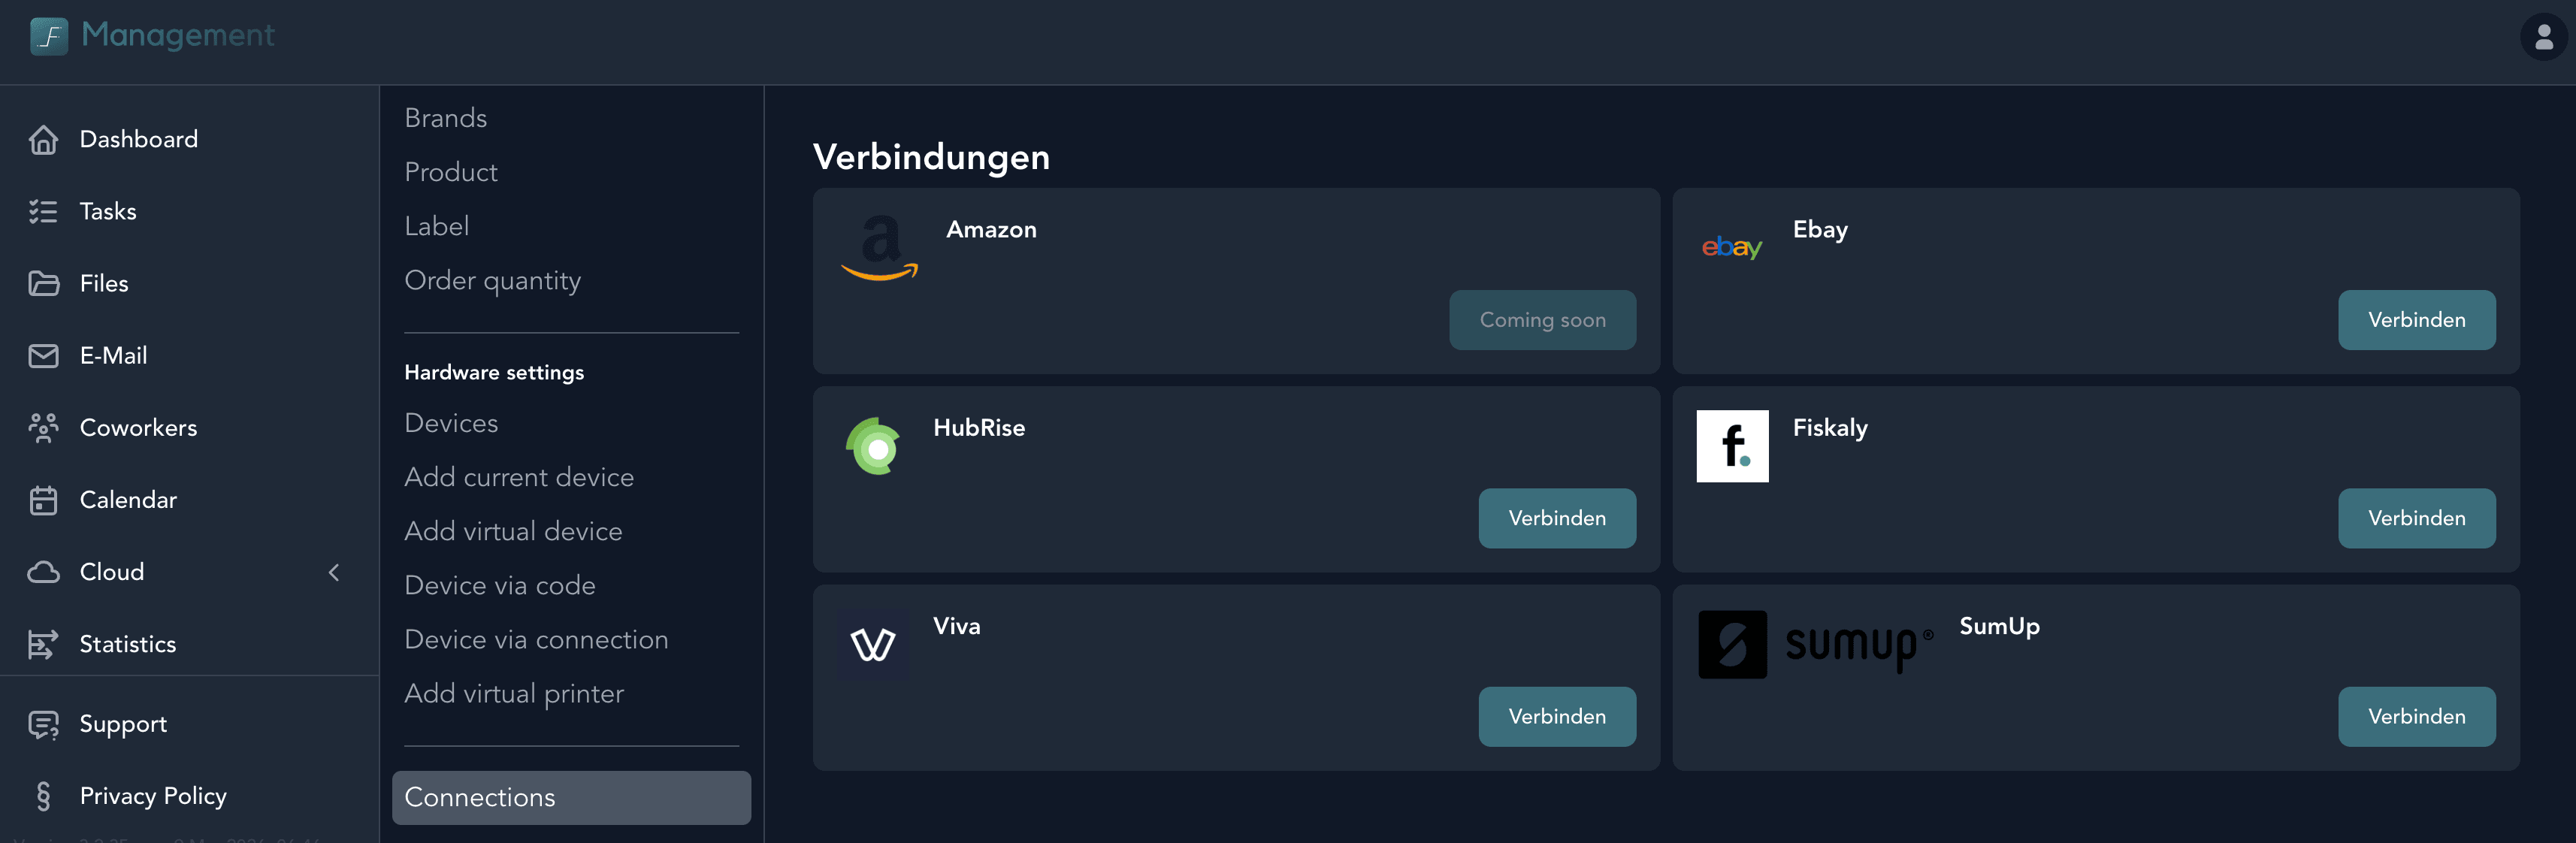2576x843 pixels.
Task: Click the E-Mail envelope icon
Action: (44, 355)
